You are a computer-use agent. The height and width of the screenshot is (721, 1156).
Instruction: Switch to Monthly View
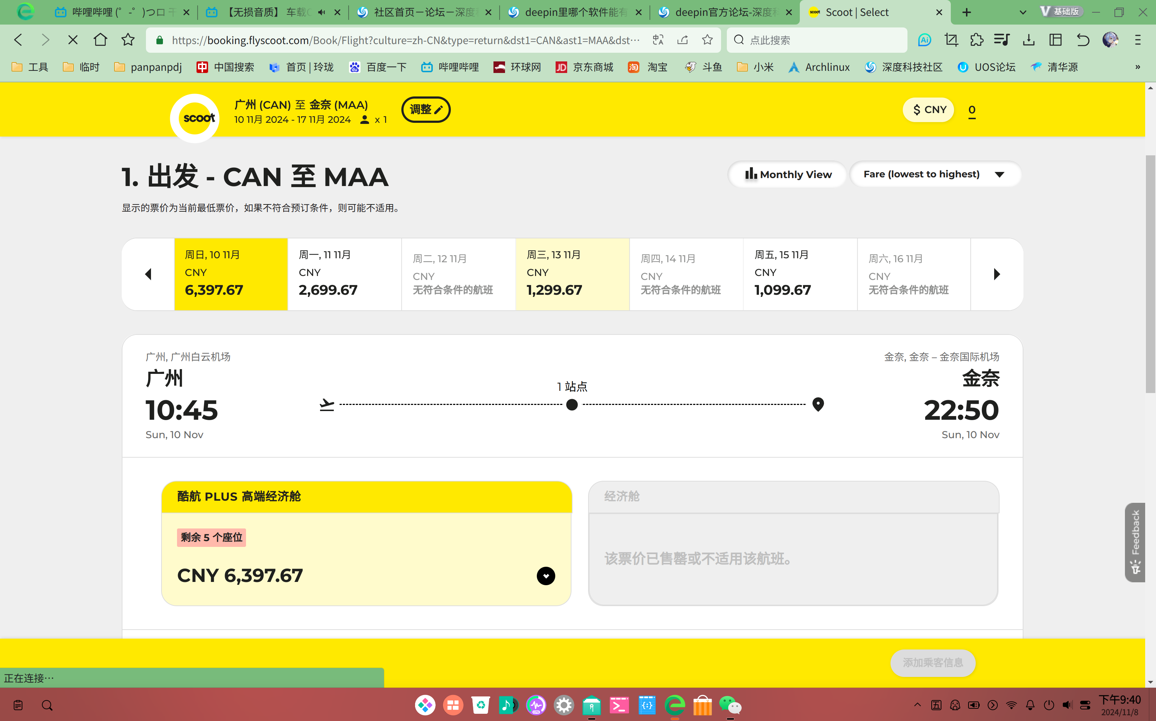point(788,174)
